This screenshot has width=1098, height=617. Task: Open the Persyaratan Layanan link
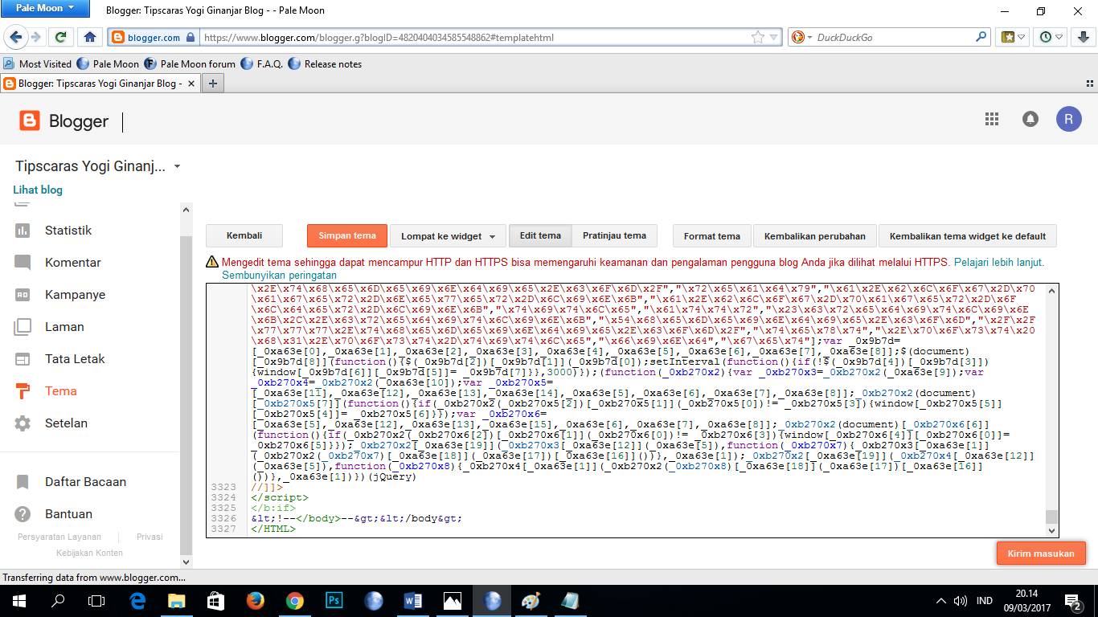pos(59,537)
